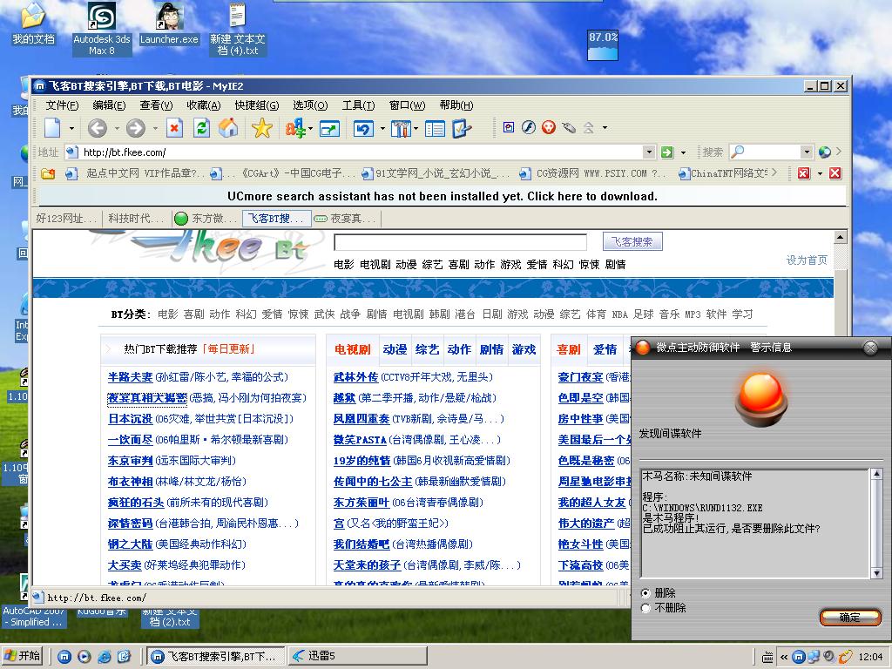Select the 不删除 radio option

pos(645,608)
